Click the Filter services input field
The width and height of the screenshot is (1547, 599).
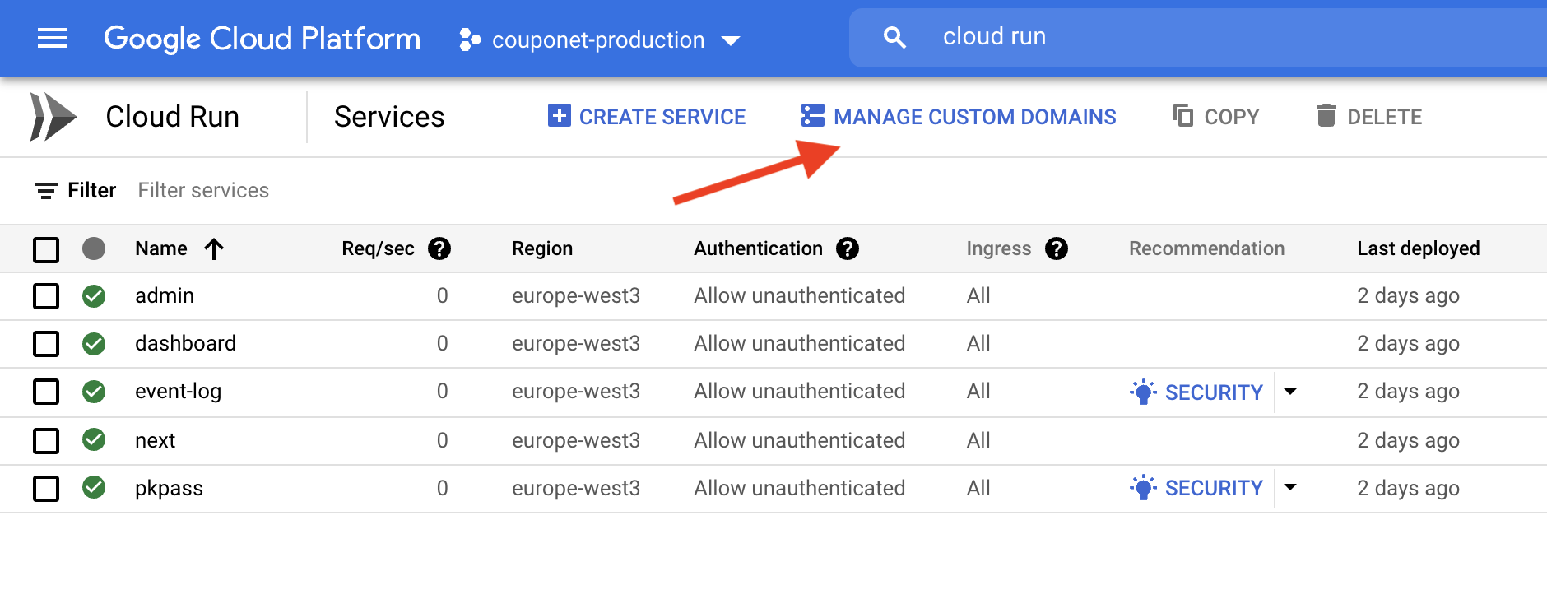click(203, 191)
